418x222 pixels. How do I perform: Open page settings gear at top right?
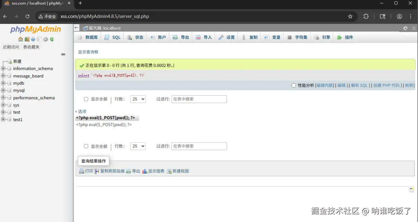[x=405, y=28]
